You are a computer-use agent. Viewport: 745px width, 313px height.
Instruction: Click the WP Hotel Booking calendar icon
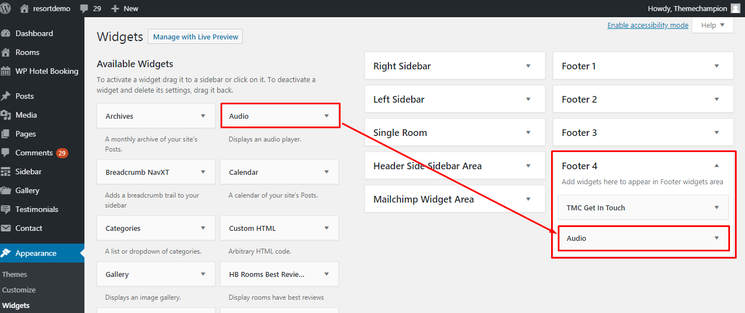click(x=6, y=71)
